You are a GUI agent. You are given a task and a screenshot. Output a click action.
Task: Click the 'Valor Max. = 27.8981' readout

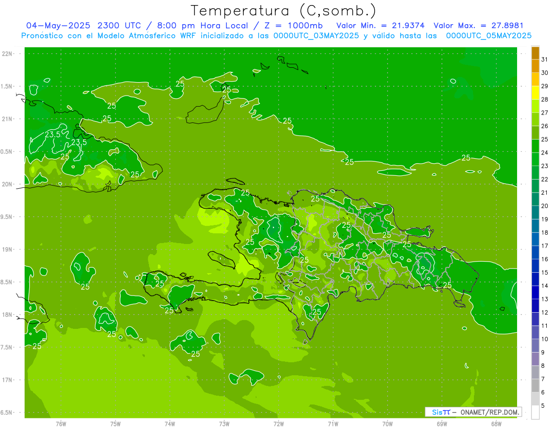(x=479, y=26)
